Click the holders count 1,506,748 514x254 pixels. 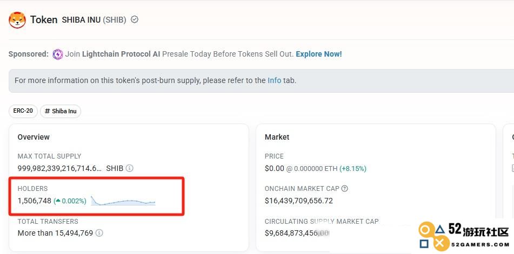pyautogui.click(x=35, y=201)
